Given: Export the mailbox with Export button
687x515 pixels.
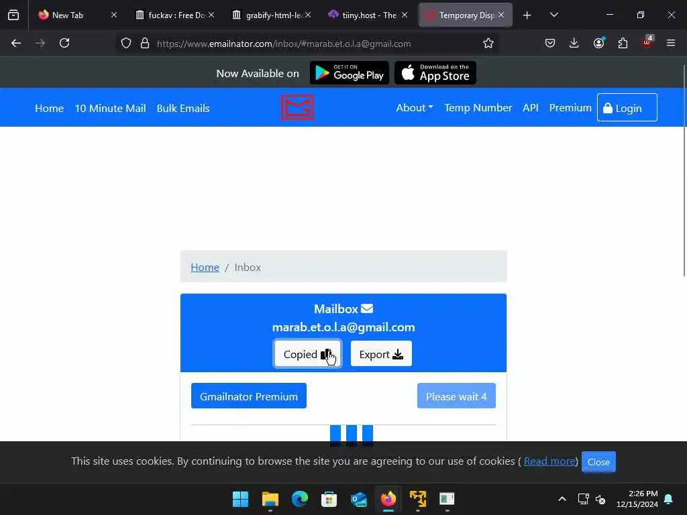Looking at the screenshot, I should click(381, 354).
